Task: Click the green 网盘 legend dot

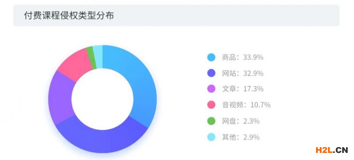Action: pos(211,121)
